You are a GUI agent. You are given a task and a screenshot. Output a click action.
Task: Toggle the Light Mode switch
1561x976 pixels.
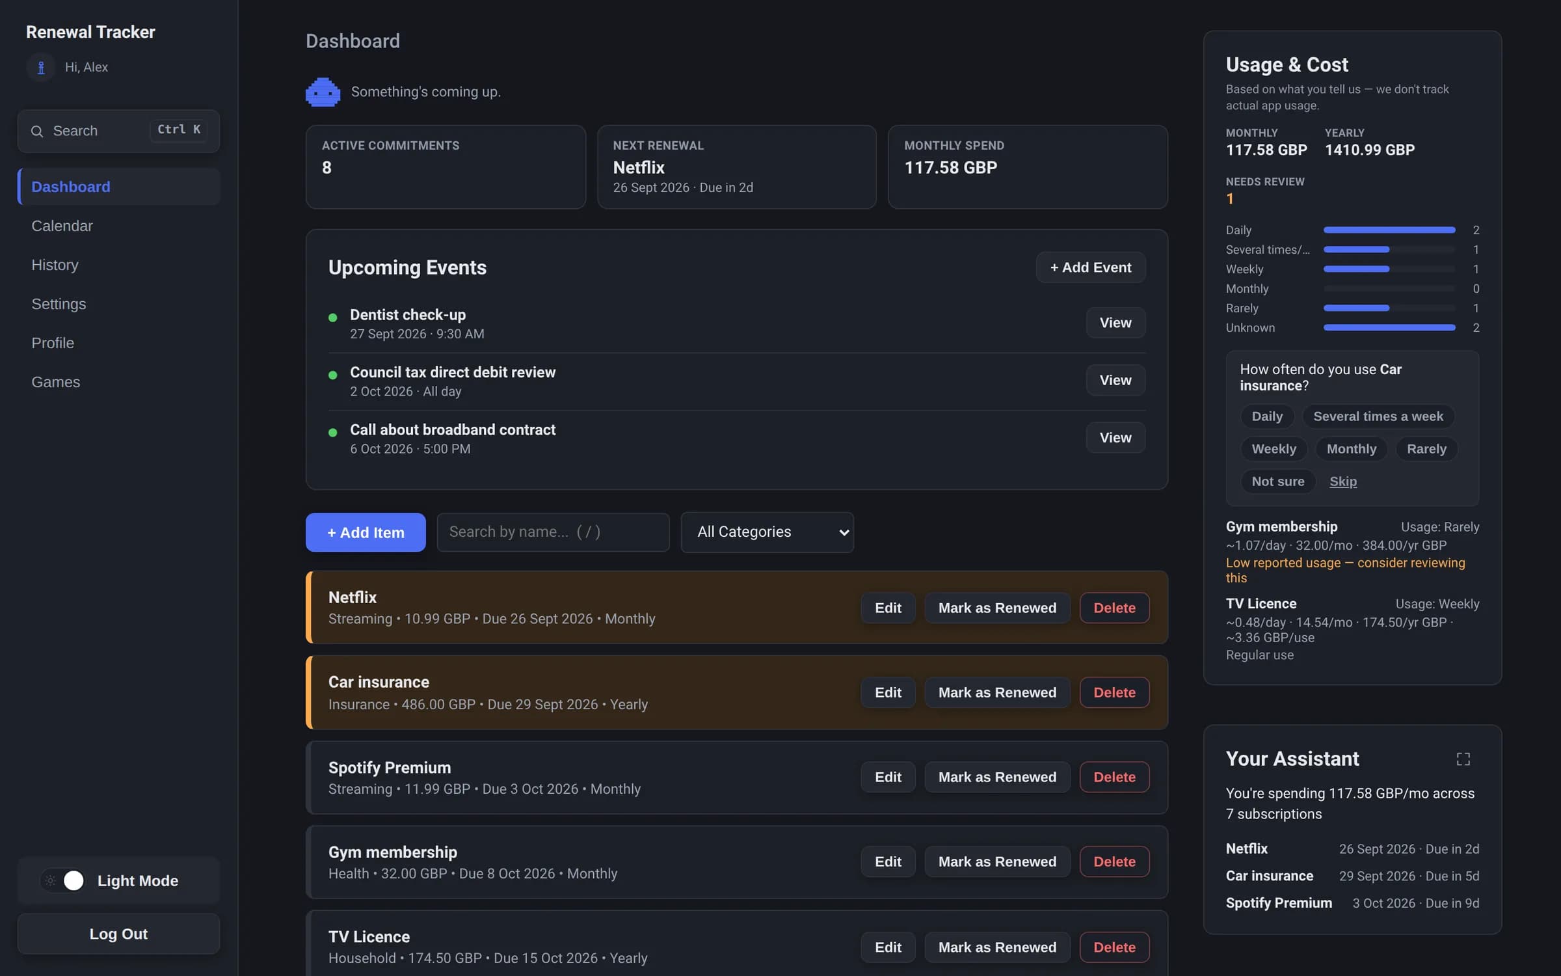click(x=63, y=880)
